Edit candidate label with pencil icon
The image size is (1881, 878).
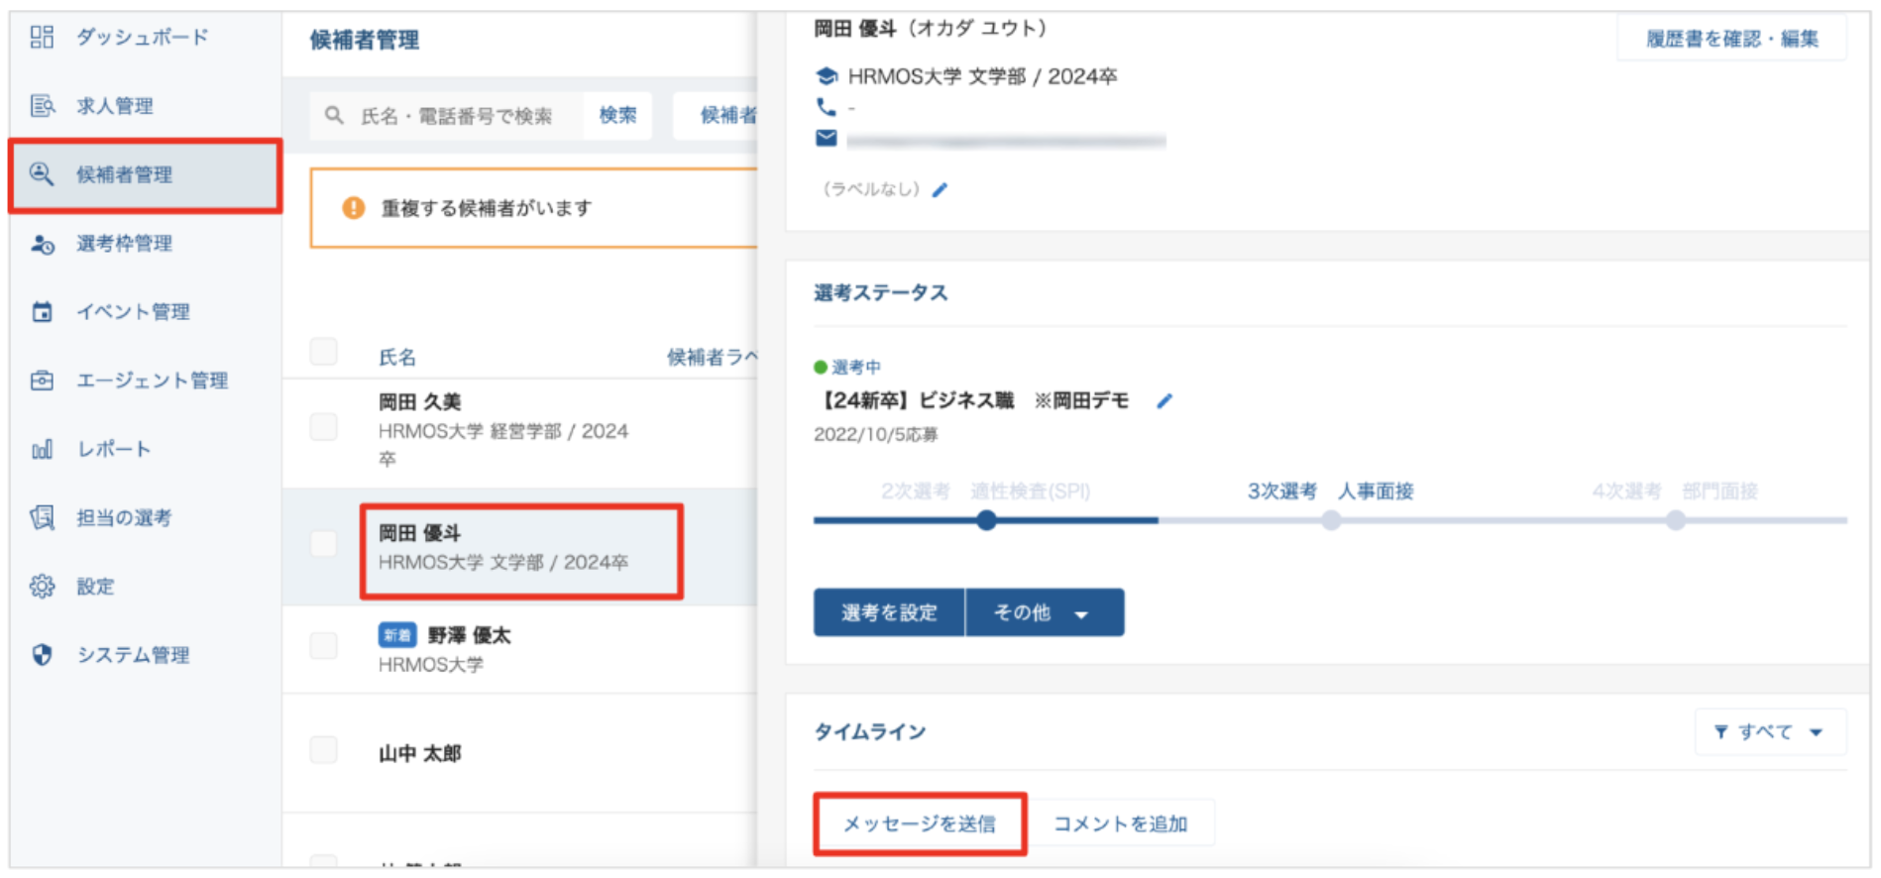tap(940, 190)
